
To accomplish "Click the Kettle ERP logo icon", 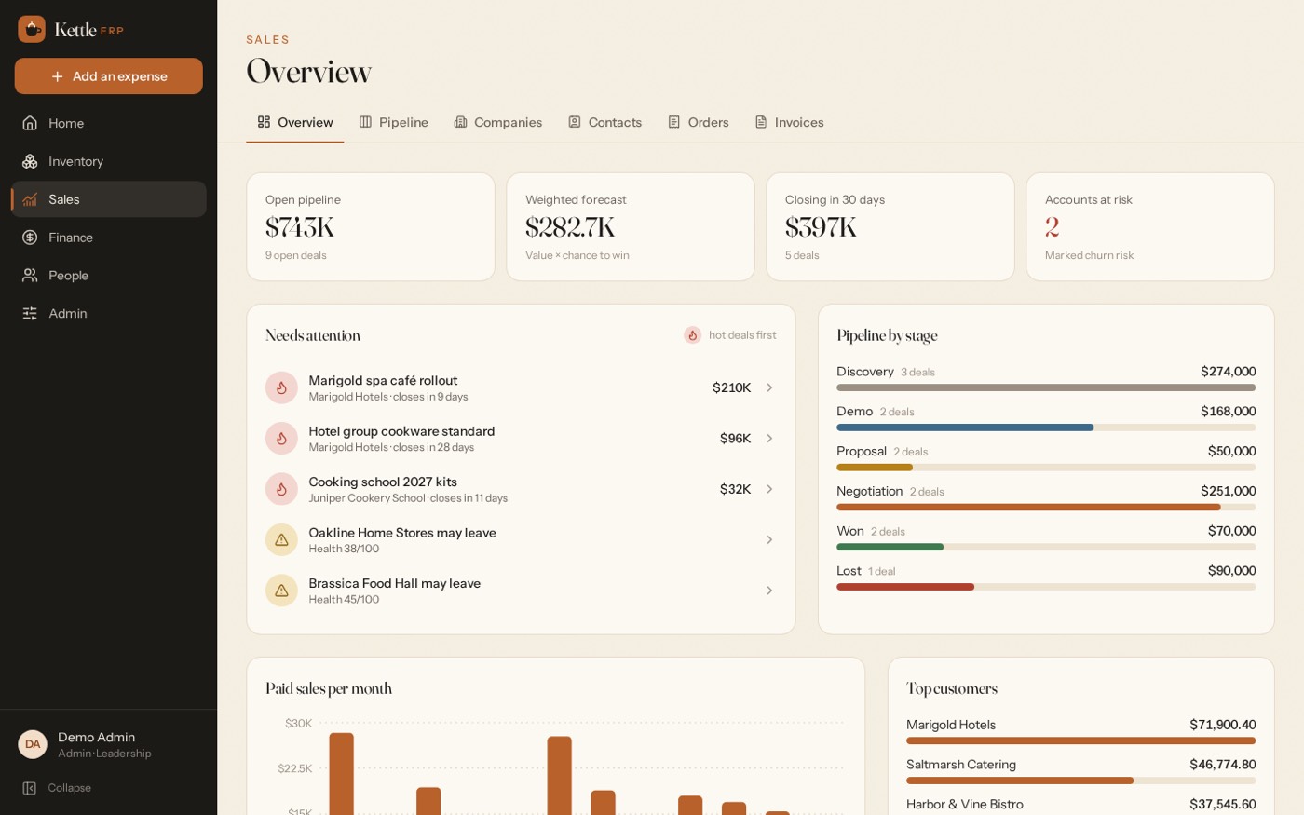I will click(x=32, y=29).
